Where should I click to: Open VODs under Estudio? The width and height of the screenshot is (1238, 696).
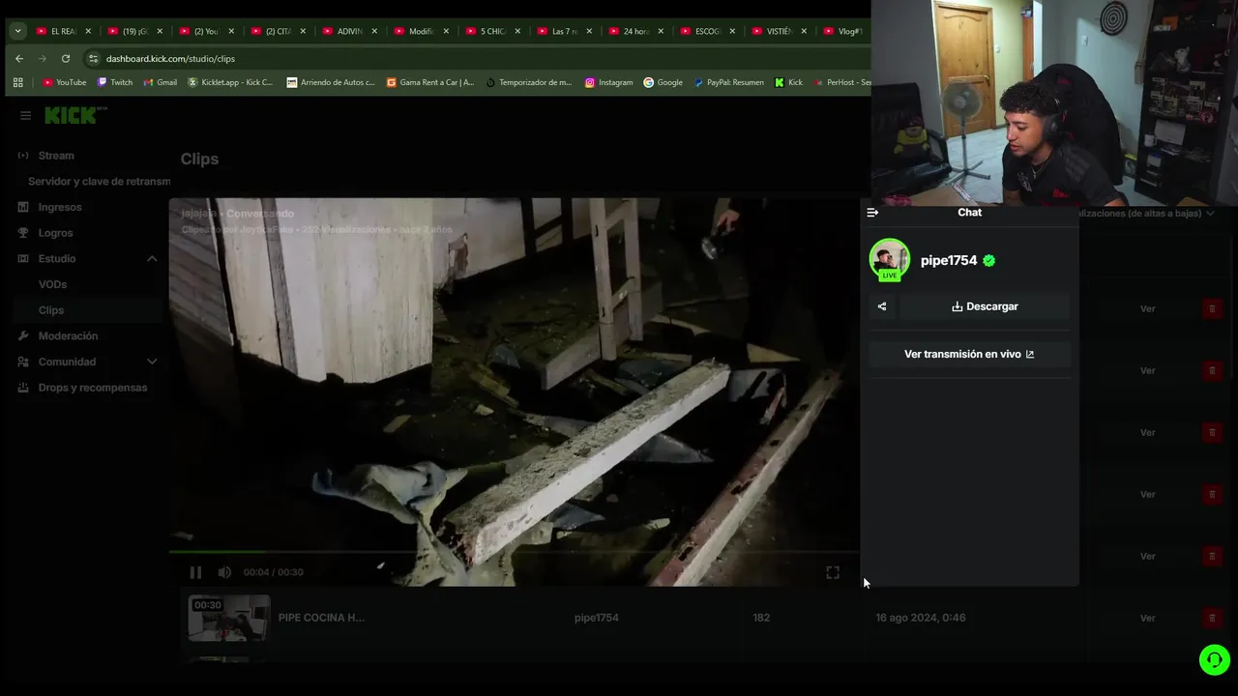point(52,284)
